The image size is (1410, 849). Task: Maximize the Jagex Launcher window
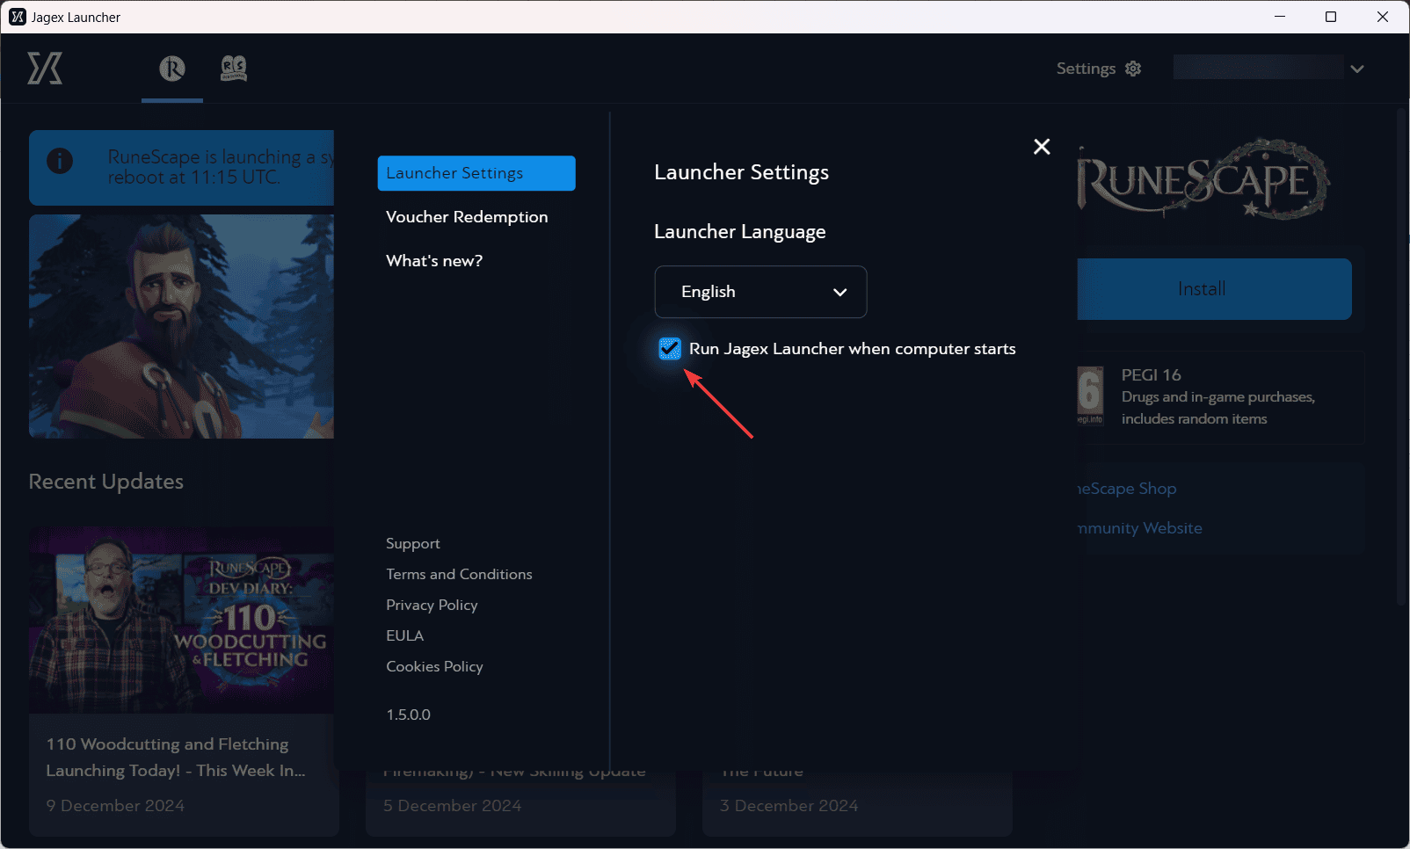[1331, 17]
